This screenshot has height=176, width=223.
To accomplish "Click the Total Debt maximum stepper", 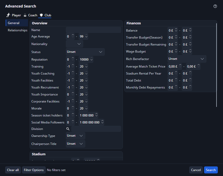I will [187, 80].
